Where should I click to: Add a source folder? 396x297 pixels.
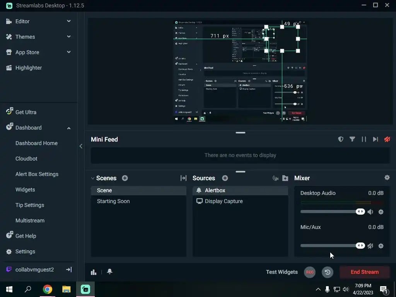(285, 178)
